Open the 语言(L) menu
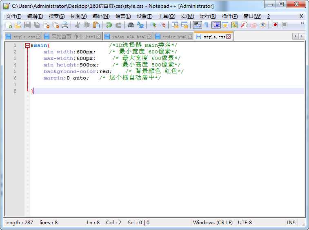Screen dimensions: 309x230 123,16
